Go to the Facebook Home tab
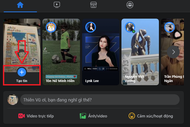 point(20,5)
